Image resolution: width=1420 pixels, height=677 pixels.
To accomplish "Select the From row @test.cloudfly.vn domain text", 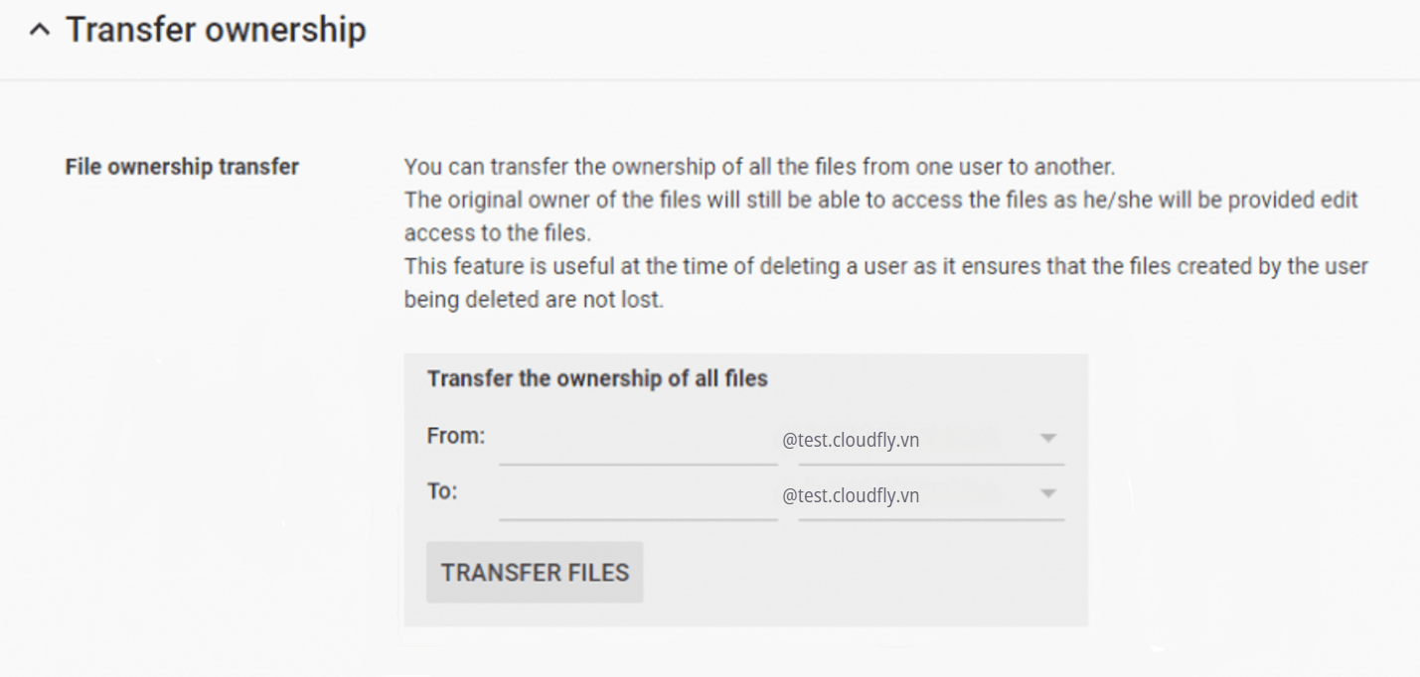I will pos(851,440).
